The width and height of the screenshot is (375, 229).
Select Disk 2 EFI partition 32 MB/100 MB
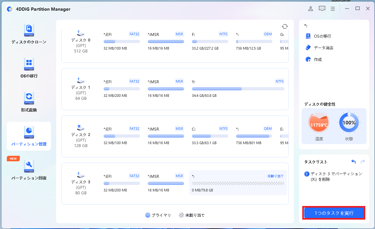122,136
